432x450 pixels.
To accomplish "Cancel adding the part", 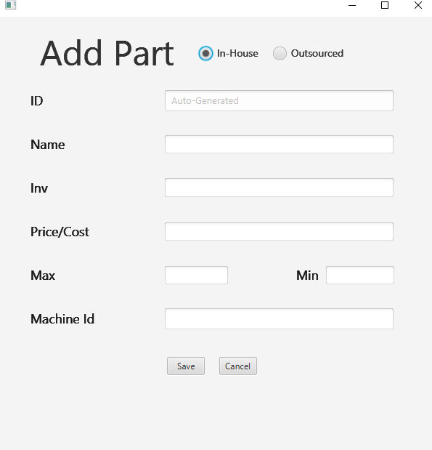I will tap(238, 366).
